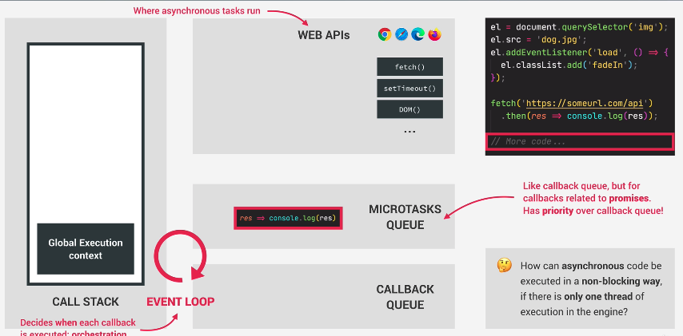Click the Firefox browser icon
Viewport: 683px width, 336px height.
pos(434,34)
